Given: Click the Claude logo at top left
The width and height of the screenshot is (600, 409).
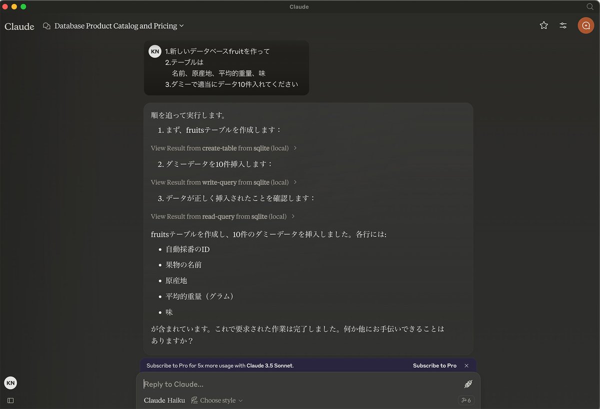Looking at the screenshot, I should tap(19, 27).
